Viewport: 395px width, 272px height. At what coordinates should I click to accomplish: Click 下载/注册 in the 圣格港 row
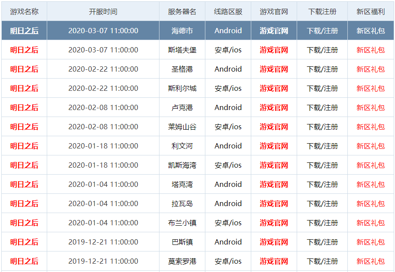322,69
